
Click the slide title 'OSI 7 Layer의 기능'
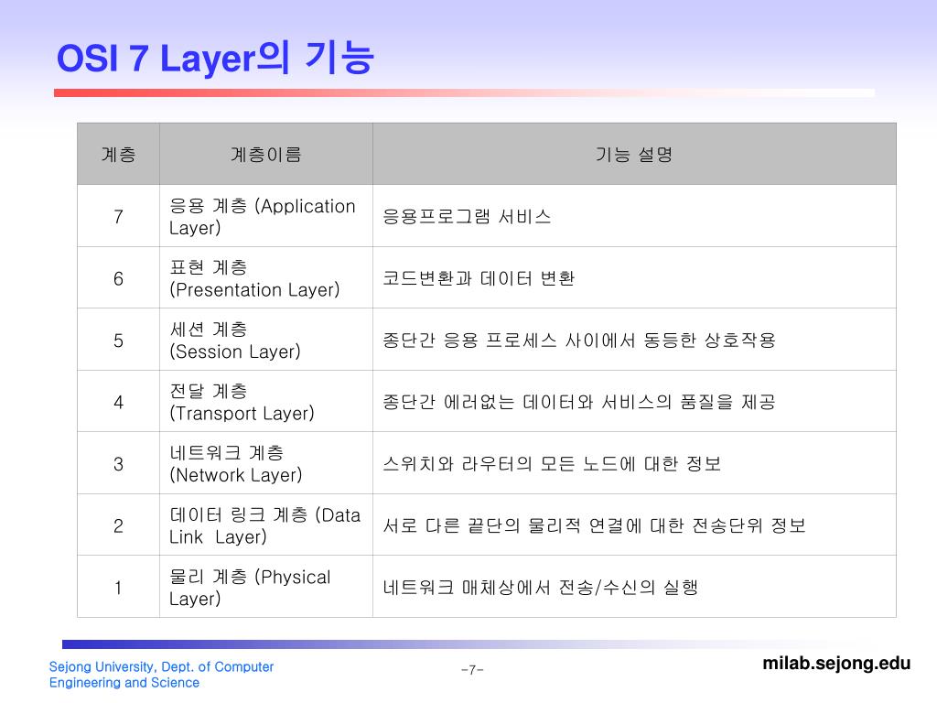click(215, 58)
